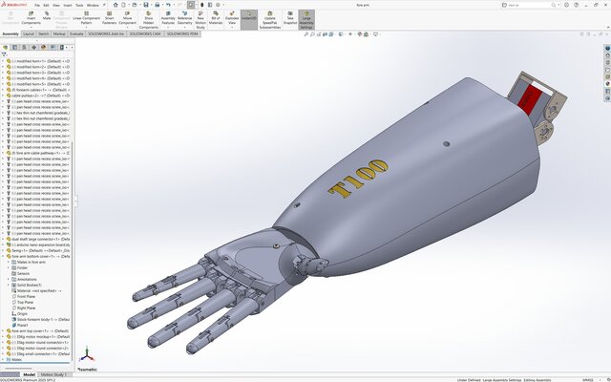Viewport: 611px width, 382px height.
Task: Click the tree filter funnel icon
Action: tap(4, 54)
